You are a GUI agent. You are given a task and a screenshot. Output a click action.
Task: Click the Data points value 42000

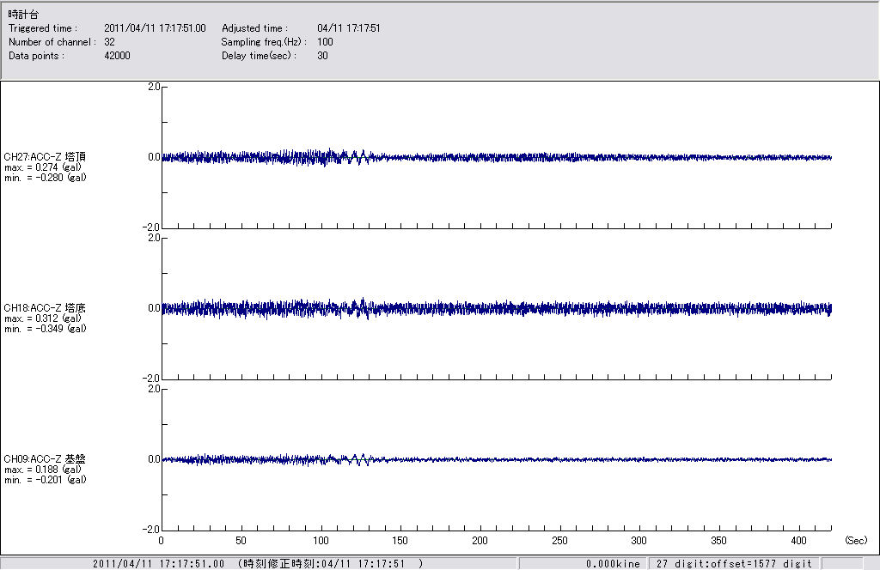116,56
